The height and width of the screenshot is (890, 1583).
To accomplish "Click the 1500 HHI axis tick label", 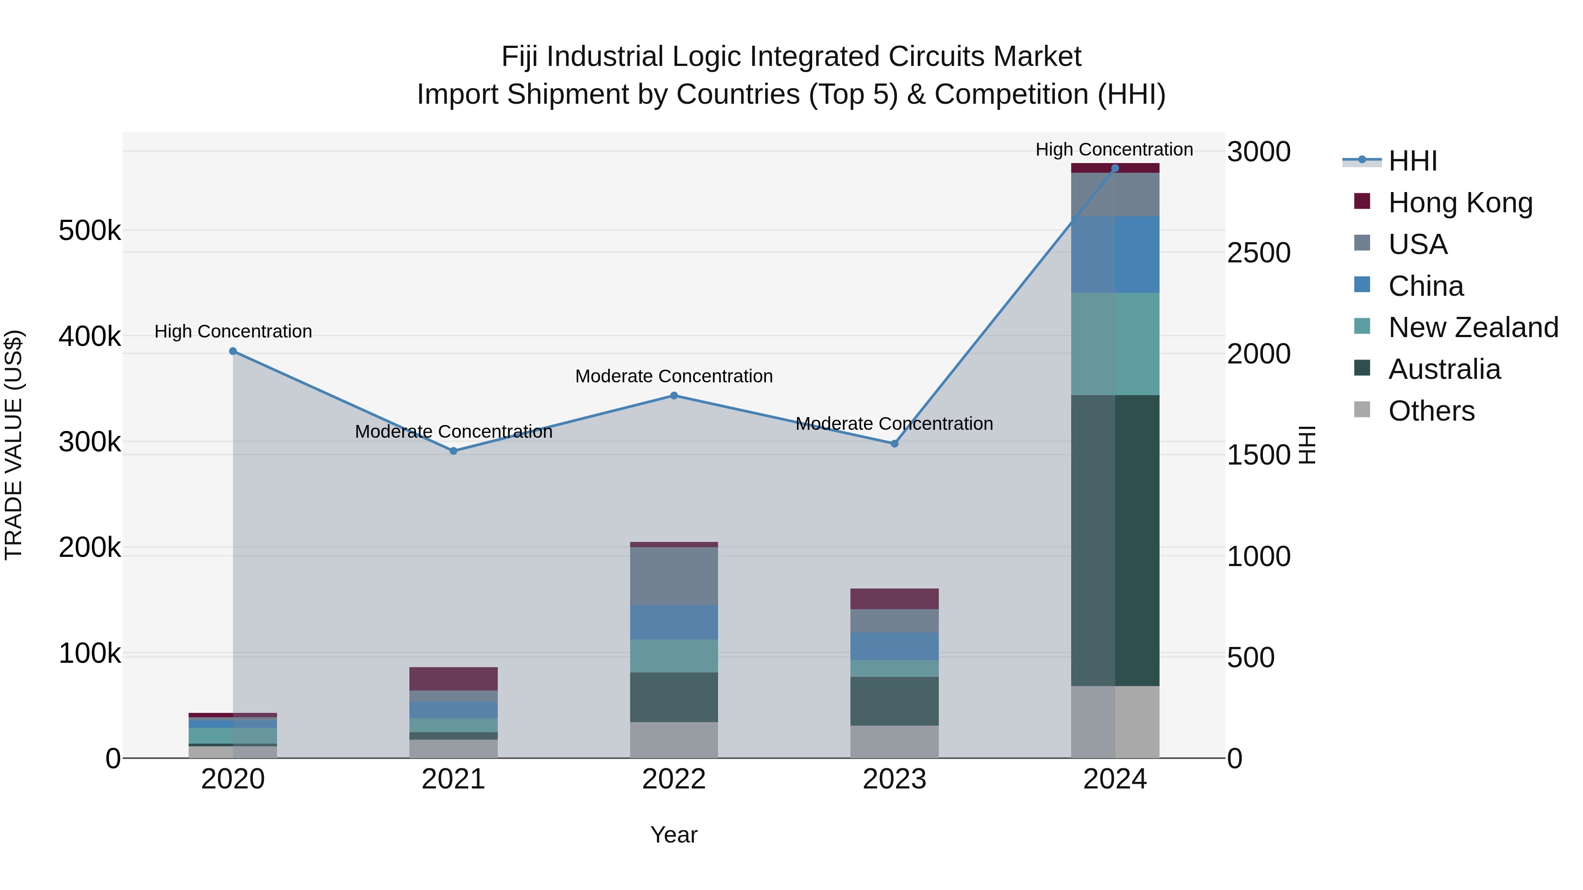I will [x=1259, y=456].
